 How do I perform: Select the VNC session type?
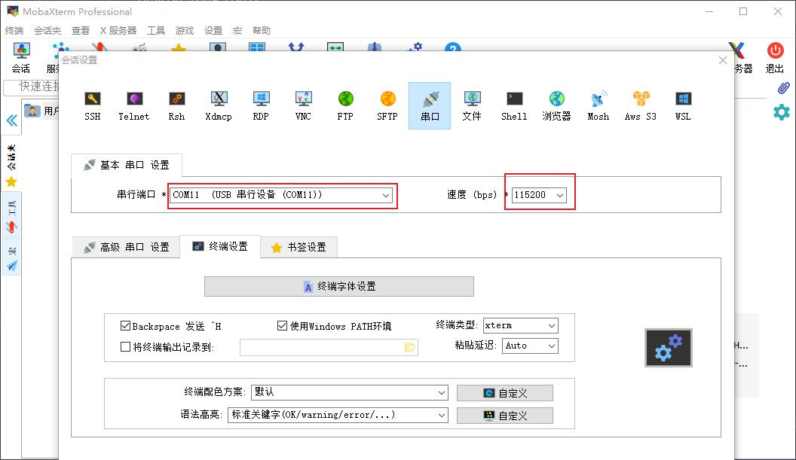303,106
